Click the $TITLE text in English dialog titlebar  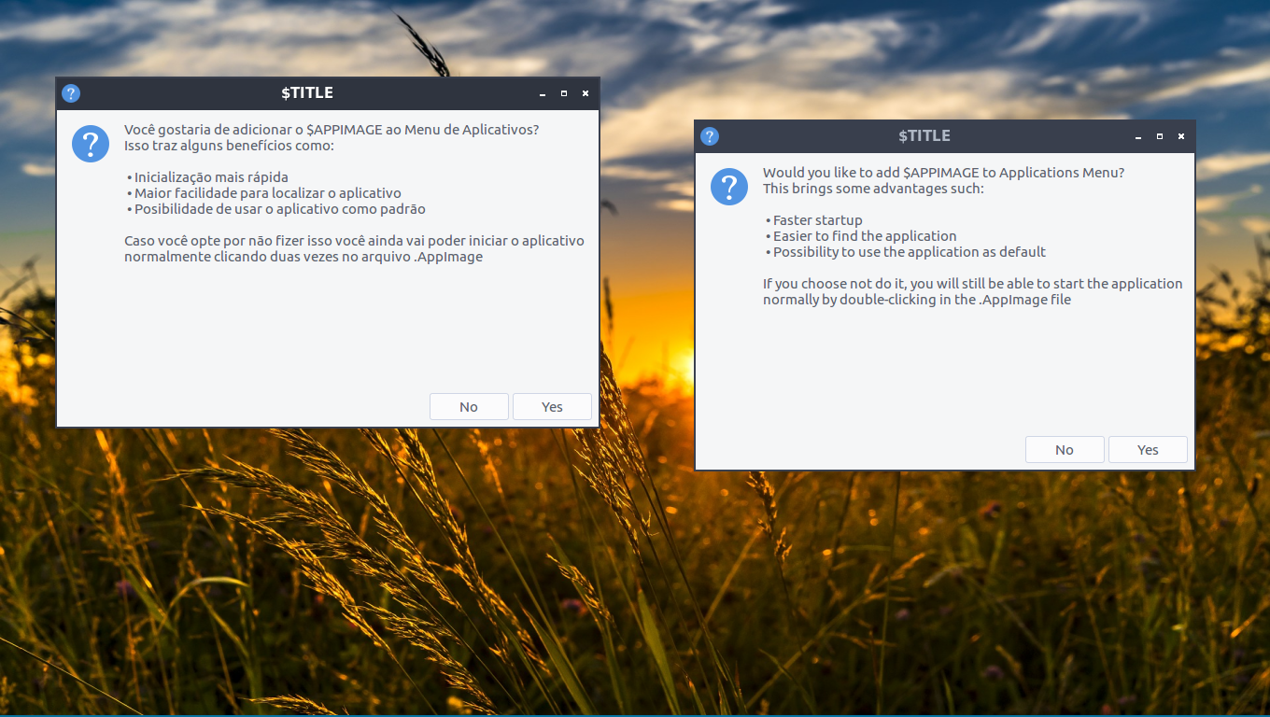[924, 135]
